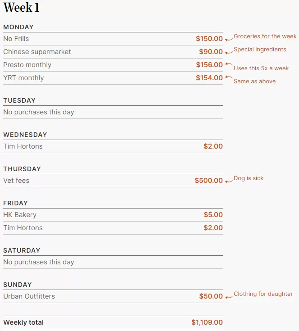Click the THURSDAY section header
The height and width of the screenshot is (331, 299).
click(22, 169)
